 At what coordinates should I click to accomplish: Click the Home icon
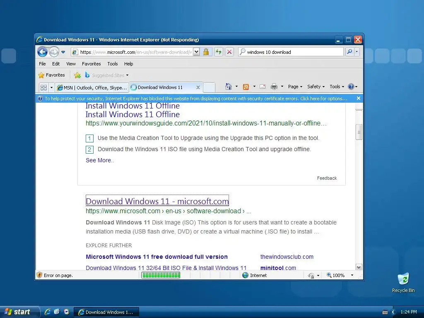(229, 87)
